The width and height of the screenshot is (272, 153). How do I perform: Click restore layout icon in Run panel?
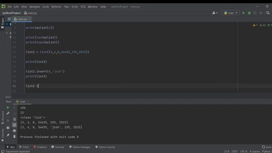coord(8,128)
